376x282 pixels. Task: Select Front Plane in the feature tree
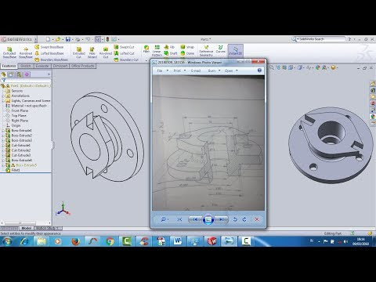pyautogui.click(x=20, y=110)
